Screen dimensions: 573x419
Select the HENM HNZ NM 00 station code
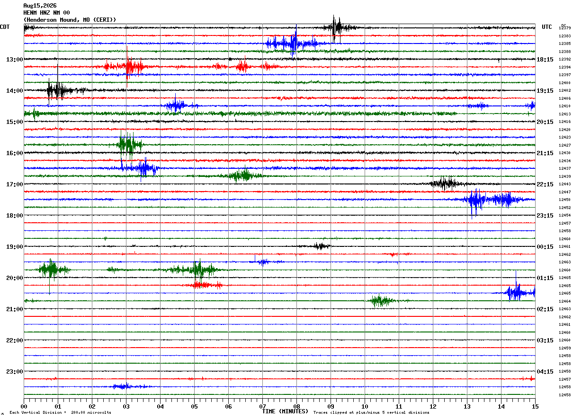pyautogui.click(x=46, y=13)
